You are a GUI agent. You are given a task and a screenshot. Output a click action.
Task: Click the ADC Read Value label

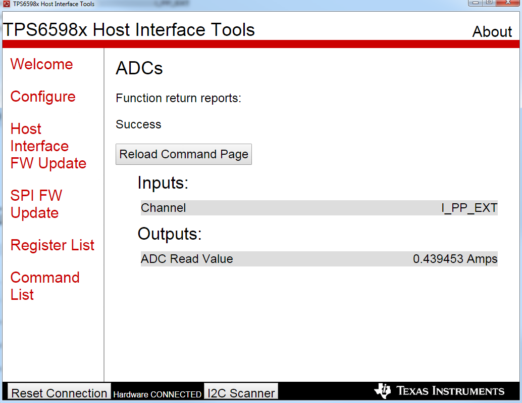187,259
